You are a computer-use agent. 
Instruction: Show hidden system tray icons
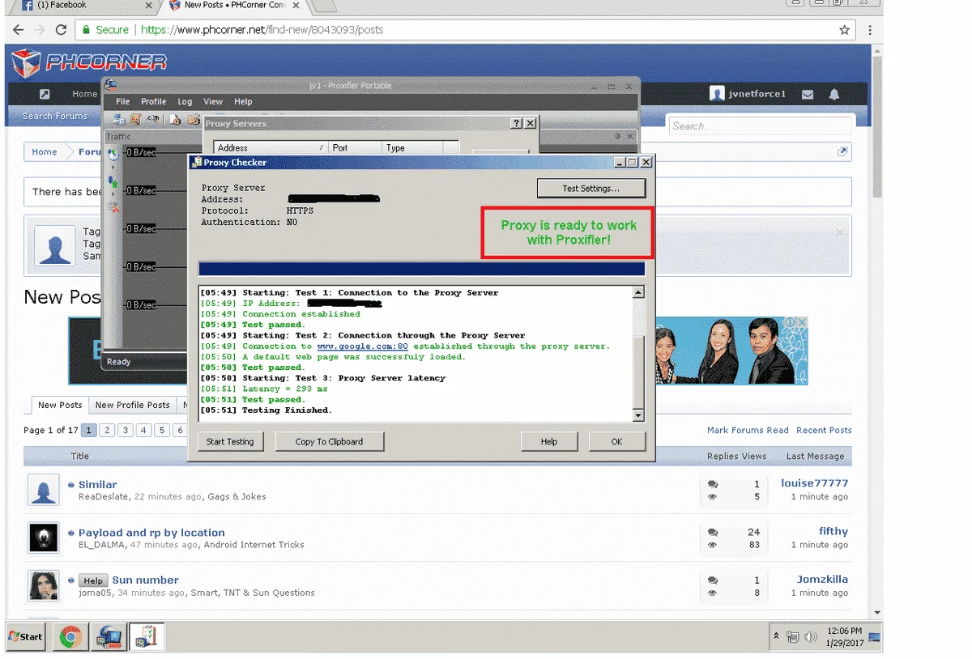pos(777,636)
